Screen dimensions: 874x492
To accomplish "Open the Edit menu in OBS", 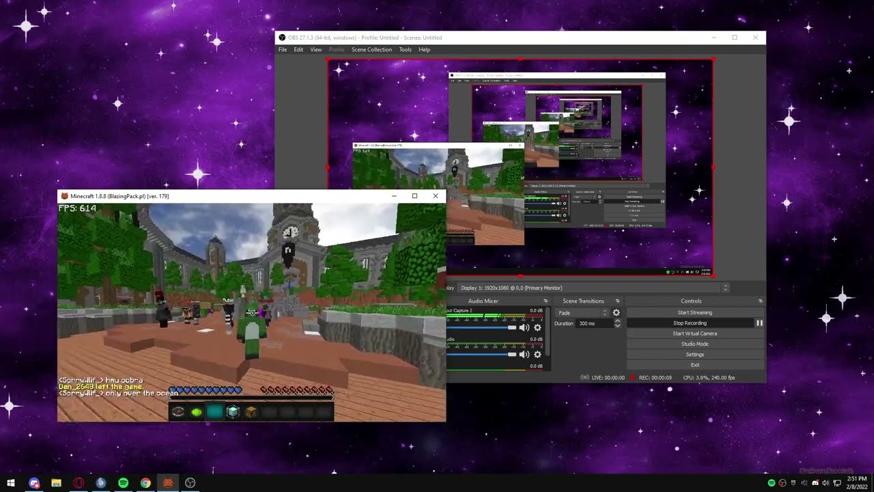I will 298,49.
